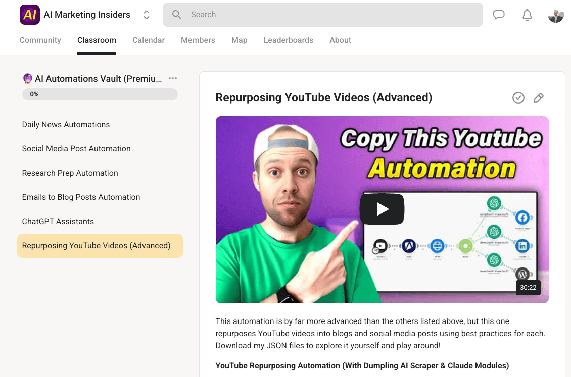Switch to the Community tab

[40, 40]
